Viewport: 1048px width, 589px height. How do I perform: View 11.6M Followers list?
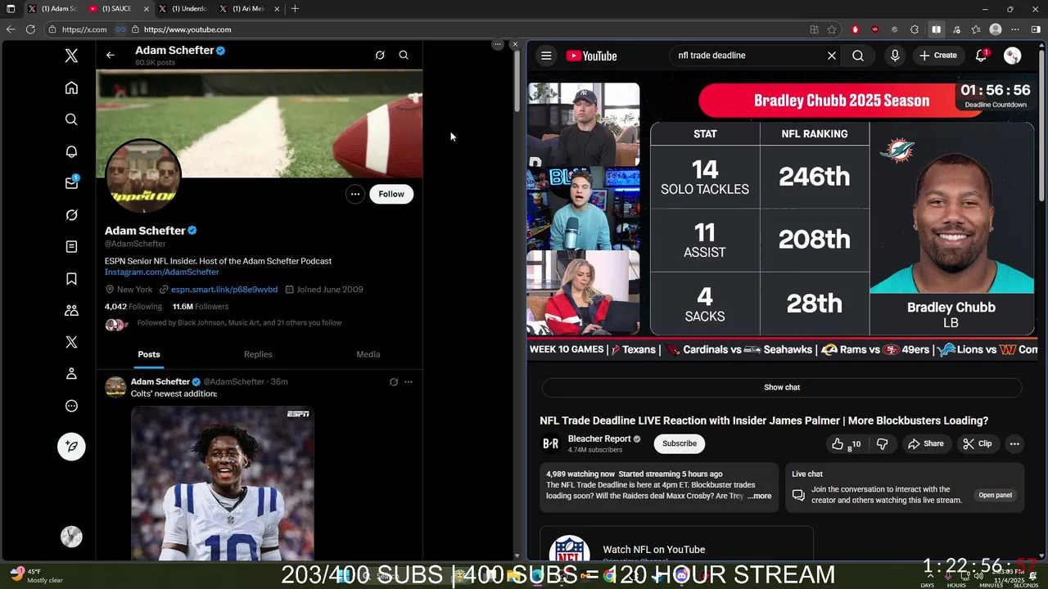pos(200,307)
